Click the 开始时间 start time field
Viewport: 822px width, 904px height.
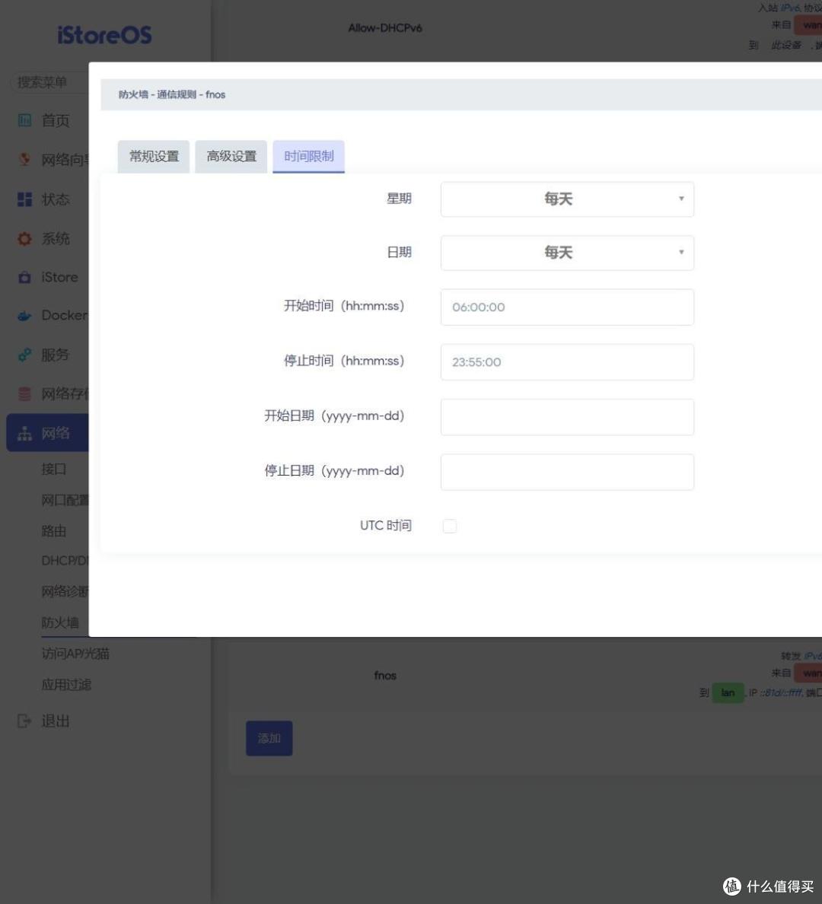567,307
